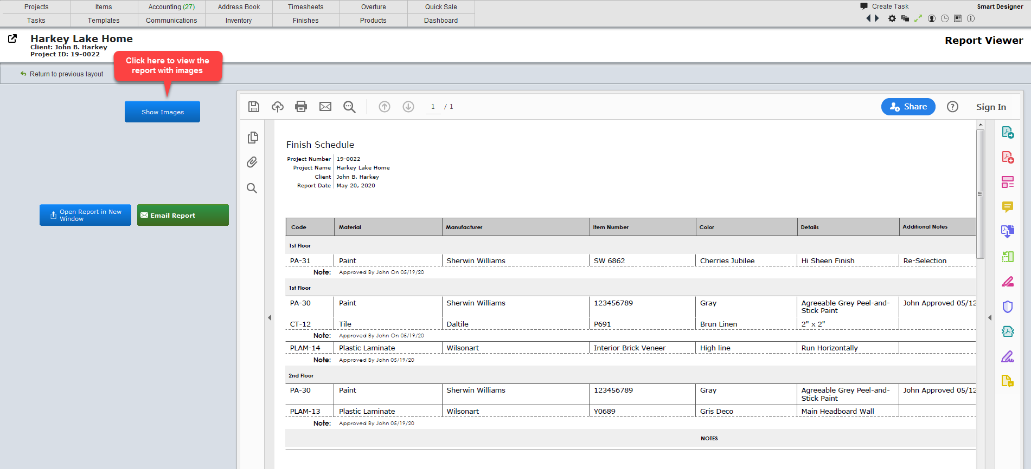Screen dimensions: 1031x469
Task: Open the find/zoom magnifier in toolbar
Action: tap(349, 107)
